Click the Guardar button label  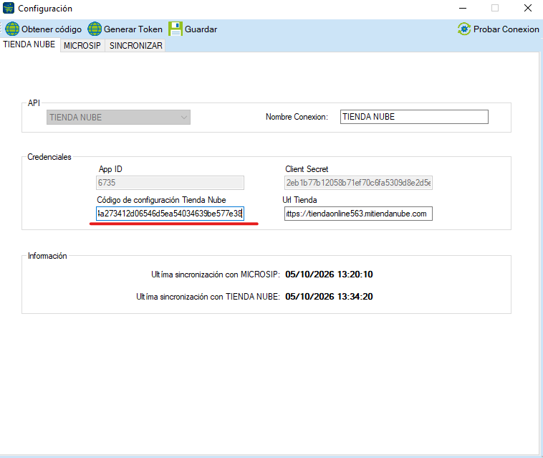[201, 29]
